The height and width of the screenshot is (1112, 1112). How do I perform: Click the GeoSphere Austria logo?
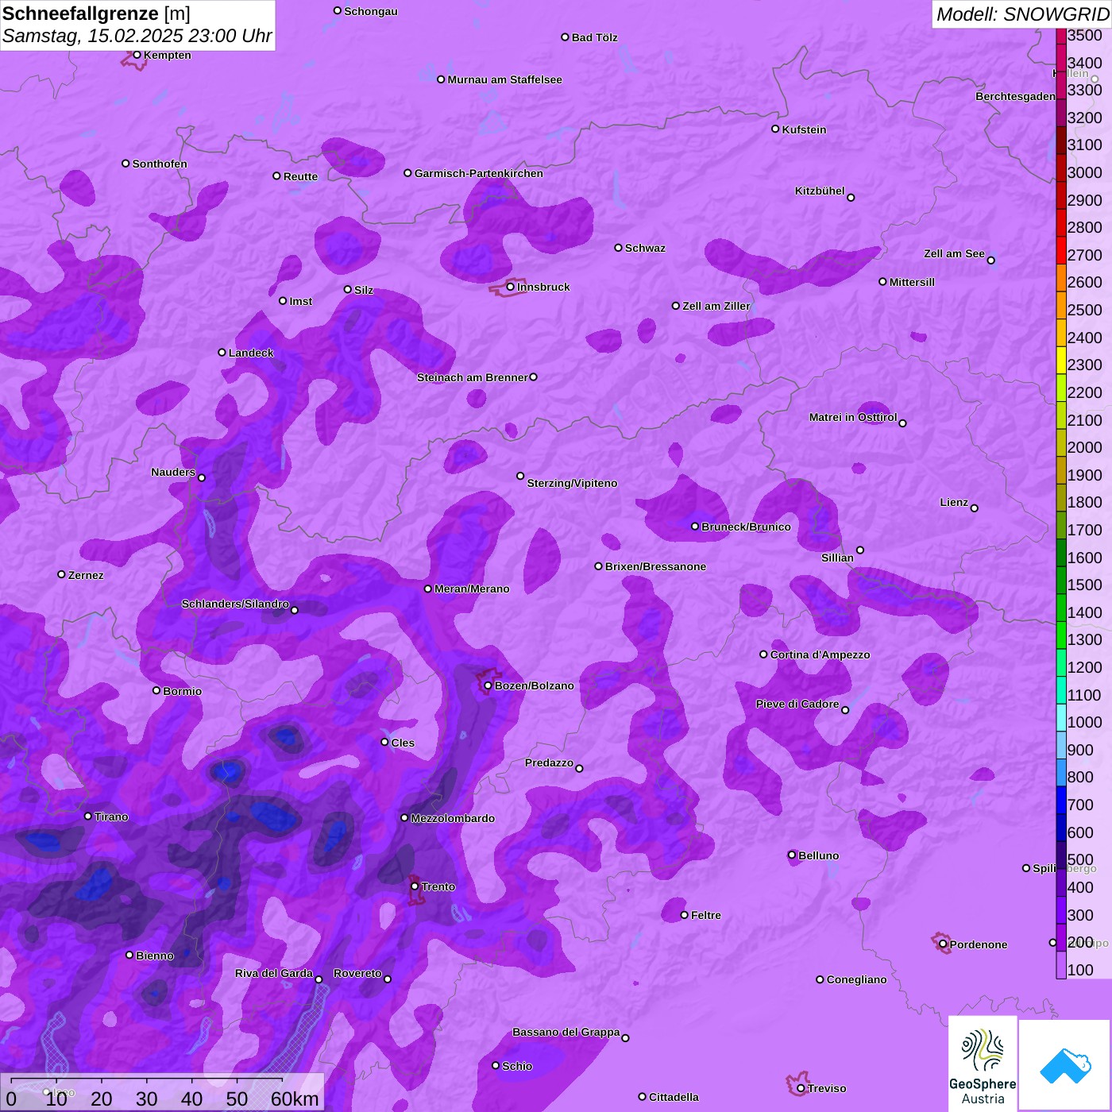983,1064
